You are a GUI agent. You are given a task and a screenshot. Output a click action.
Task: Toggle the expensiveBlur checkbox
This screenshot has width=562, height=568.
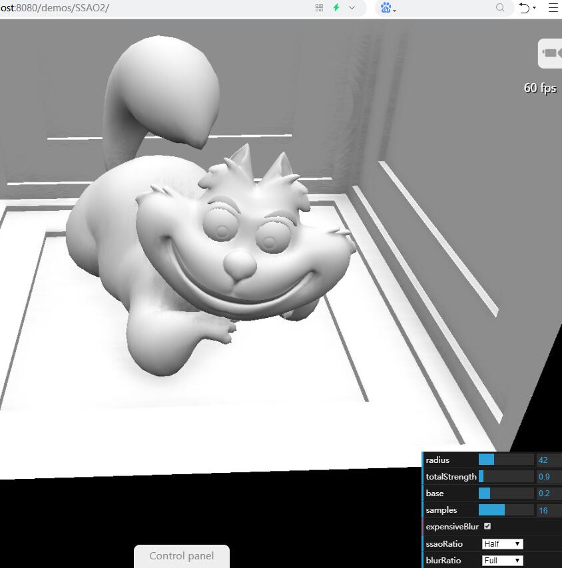[487, 526]
